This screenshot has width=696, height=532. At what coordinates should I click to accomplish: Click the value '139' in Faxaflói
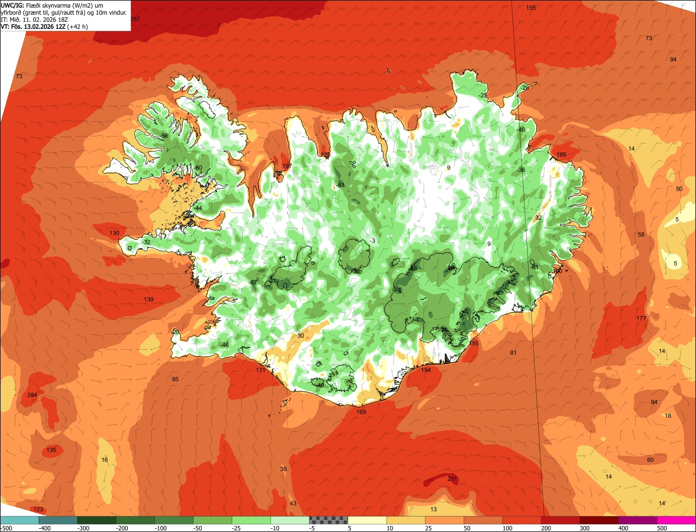(148, 299)
